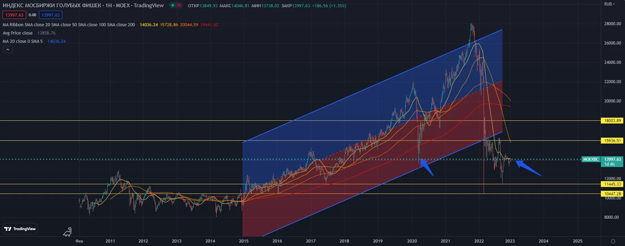The image size is (625, 246).
Task: Open the RUB currency dropdown
Action: click(x=609, y=4)
